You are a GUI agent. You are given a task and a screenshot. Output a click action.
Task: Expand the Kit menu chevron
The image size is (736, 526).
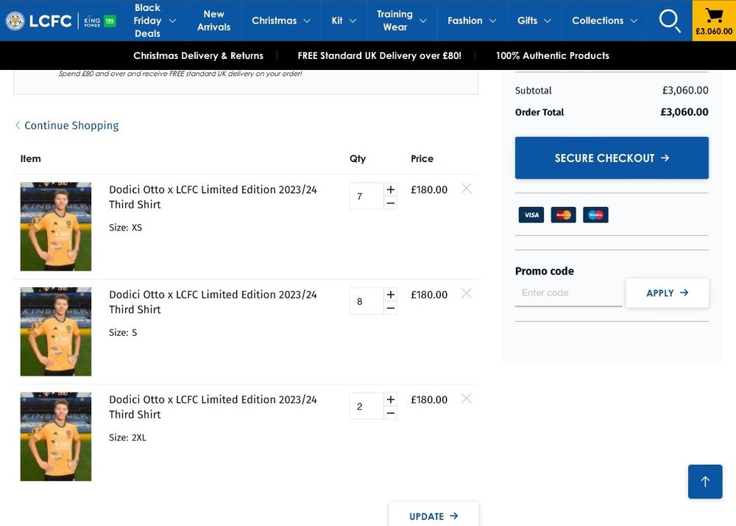[353, 21]
